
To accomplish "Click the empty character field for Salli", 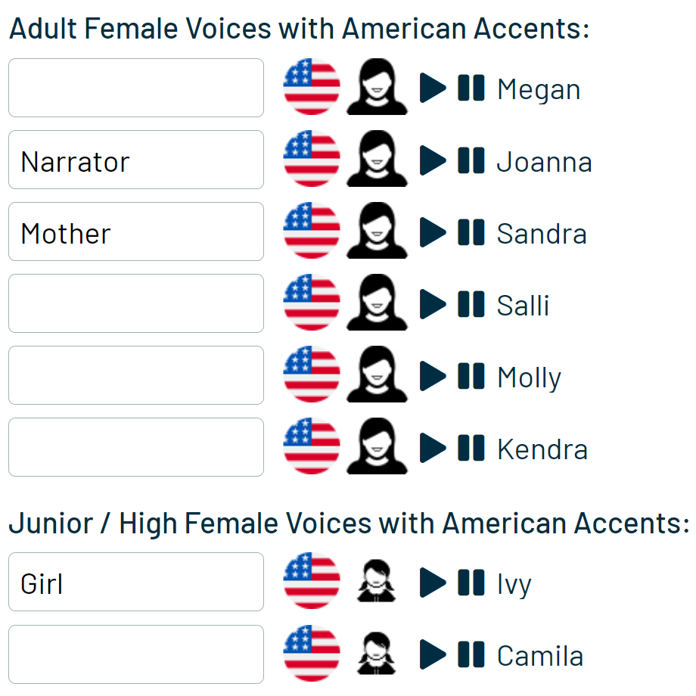I will (136, 303).
